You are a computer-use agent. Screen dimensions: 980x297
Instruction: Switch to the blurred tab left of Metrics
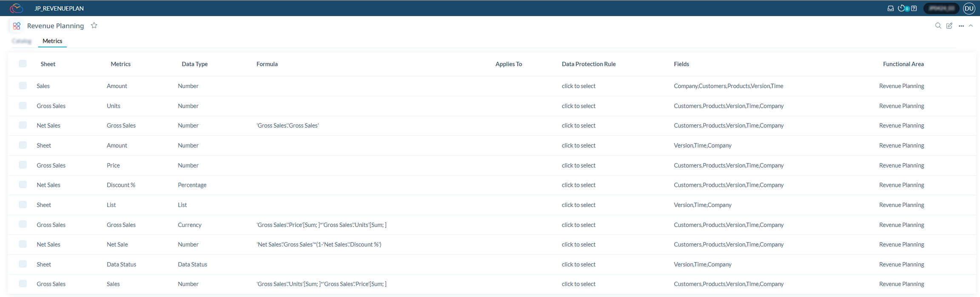(x=22, y=41)
